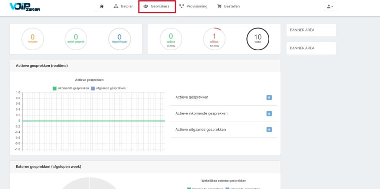Screen dimensions: 380x189
Task: Click the VoIPzeker logo
Action: pos(25,7)
